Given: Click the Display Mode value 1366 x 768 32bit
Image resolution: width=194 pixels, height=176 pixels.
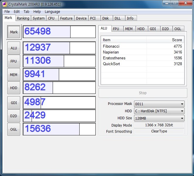Looking at the screenshot, I should click(159, 125).
